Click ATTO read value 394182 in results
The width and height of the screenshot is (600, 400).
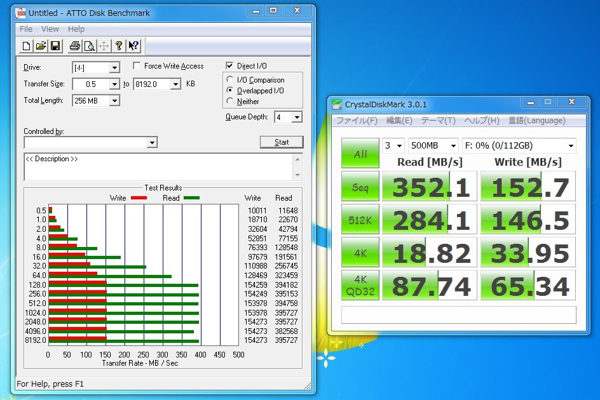(286, 285)
